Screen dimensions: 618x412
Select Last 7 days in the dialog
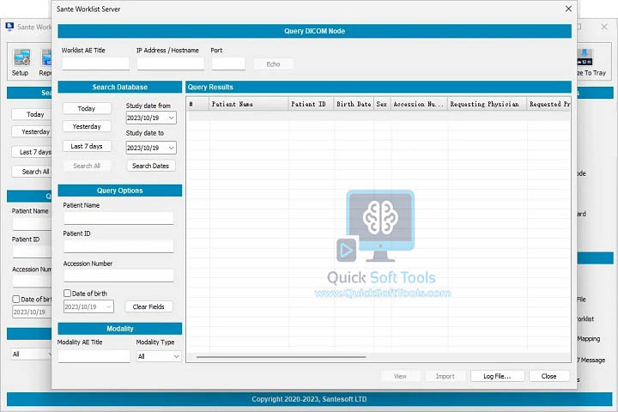click(87, 146)
